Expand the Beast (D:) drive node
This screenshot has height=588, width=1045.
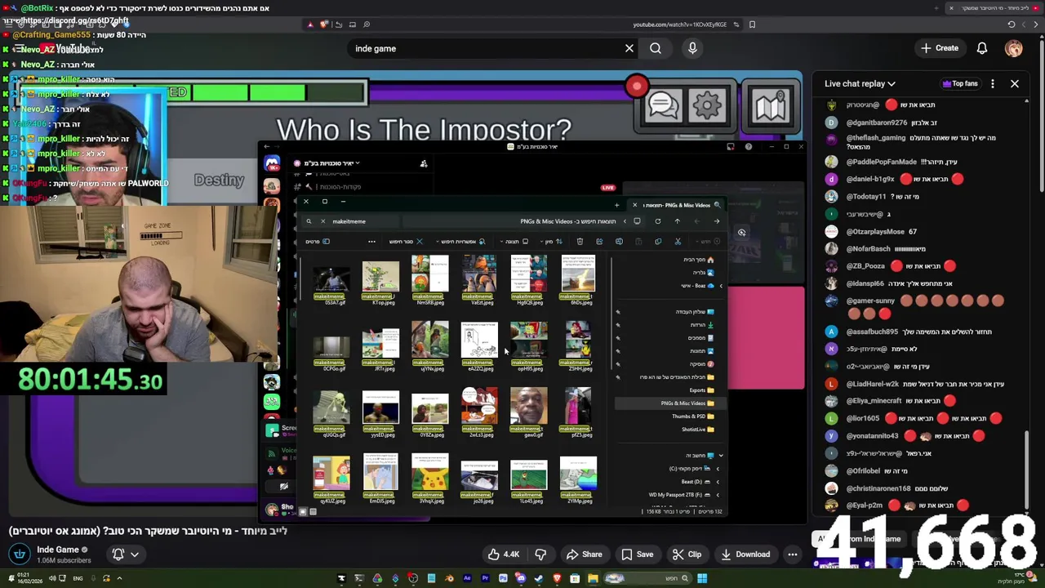tap(718, 482)
